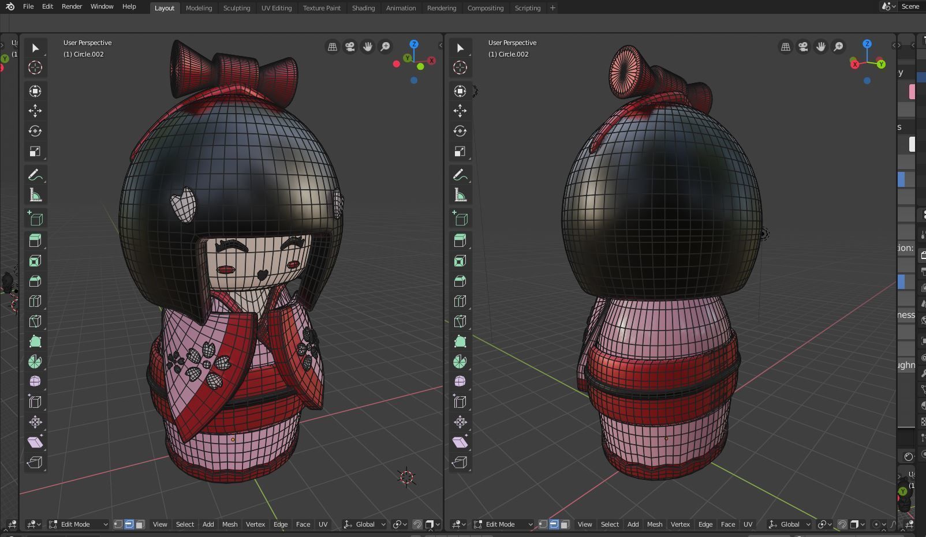Screen dimensions: 926x537
Task: Select the Loop Cut tool in left viewport
Action: click(x=35, y=301)
